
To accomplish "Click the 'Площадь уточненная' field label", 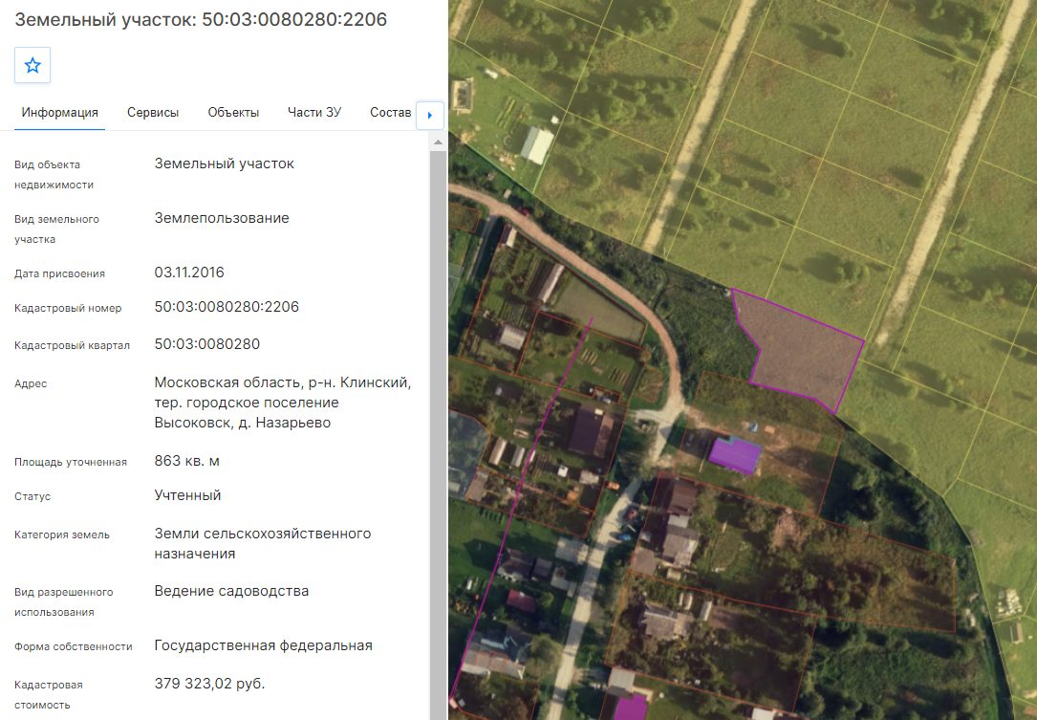I will [71, 462].
